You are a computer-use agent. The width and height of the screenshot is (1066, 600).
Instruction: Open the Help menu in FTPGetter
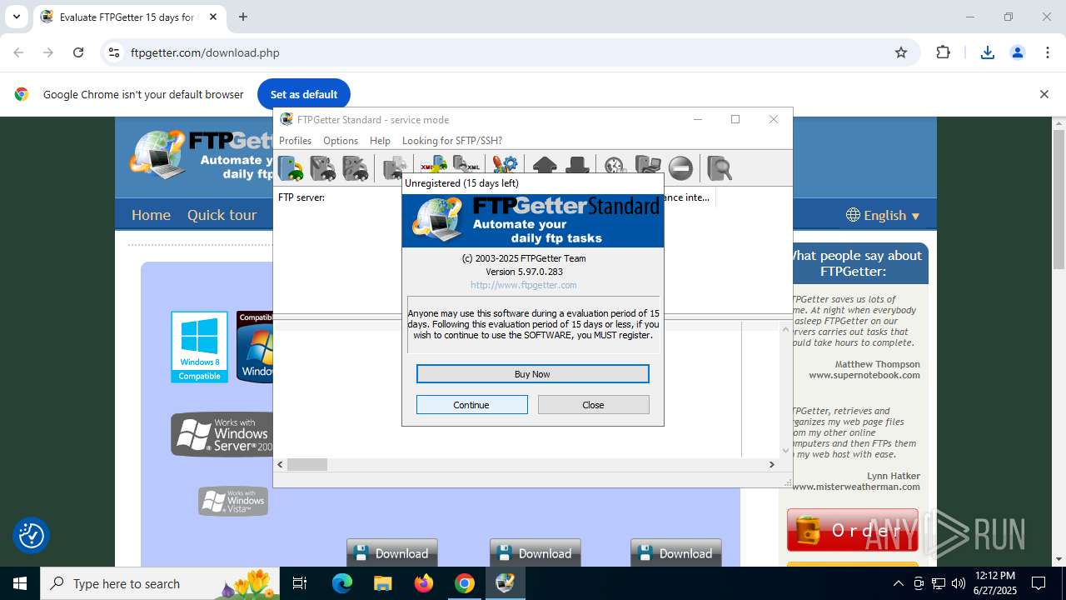click(x=380, y=141)
